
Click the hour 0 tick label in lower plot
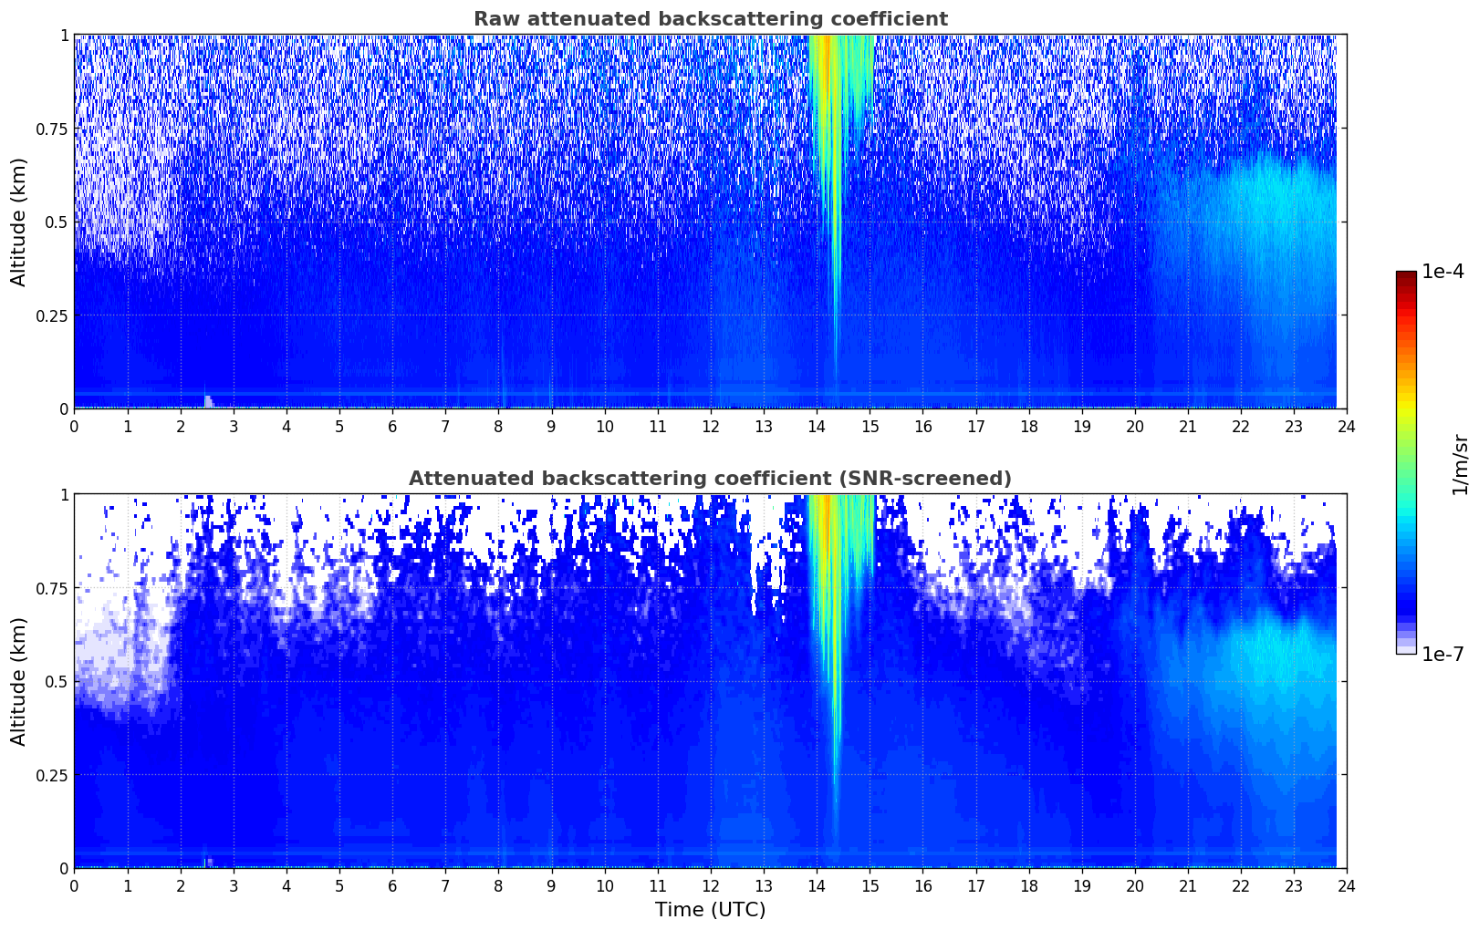[x=74, y=885]
